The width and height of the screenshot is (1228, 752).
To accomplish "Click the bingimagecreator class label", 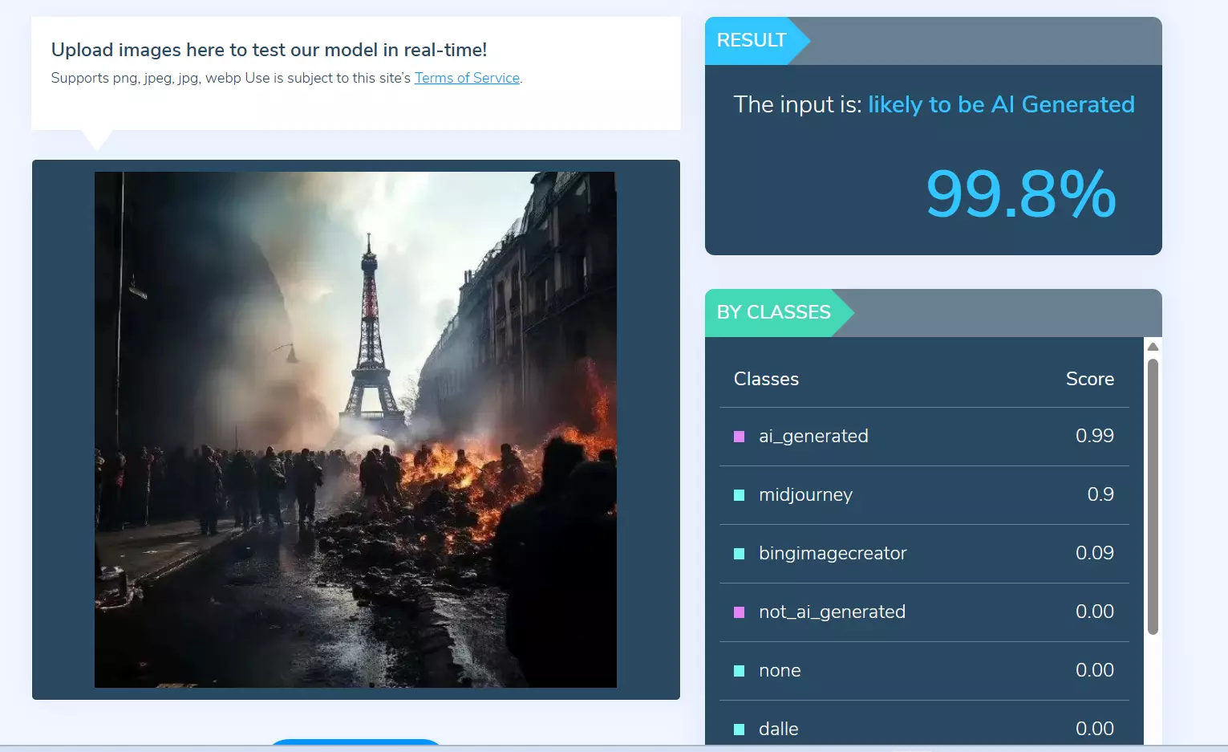I will coord(833,553).
